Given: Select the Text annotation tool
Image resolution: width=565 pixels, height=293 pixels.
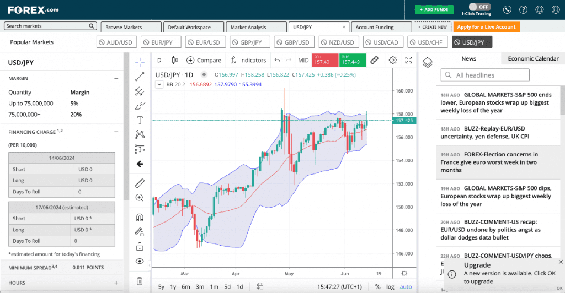Looking at the screenshot, I should click(140, 120).
